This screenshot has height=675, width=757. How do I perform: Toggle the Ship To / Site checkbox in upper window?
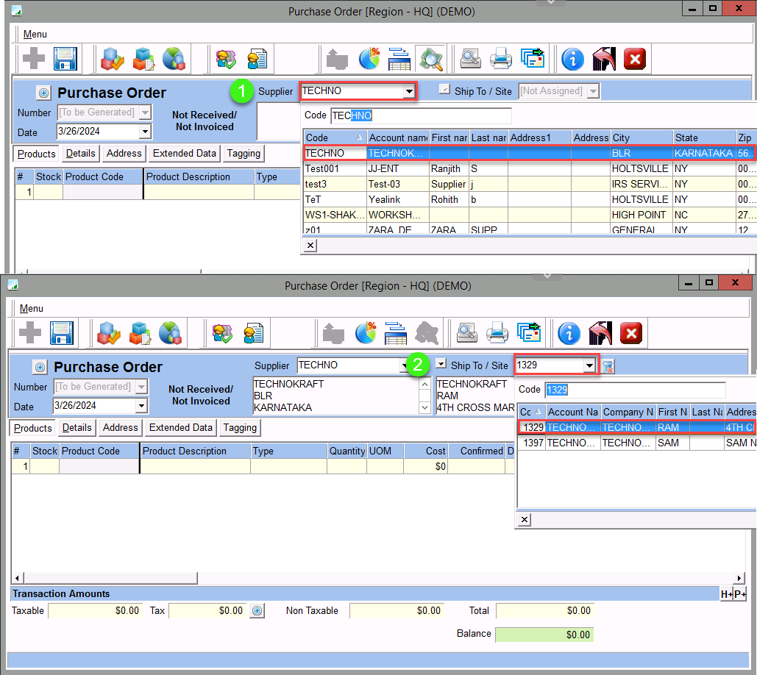(444, 90)
